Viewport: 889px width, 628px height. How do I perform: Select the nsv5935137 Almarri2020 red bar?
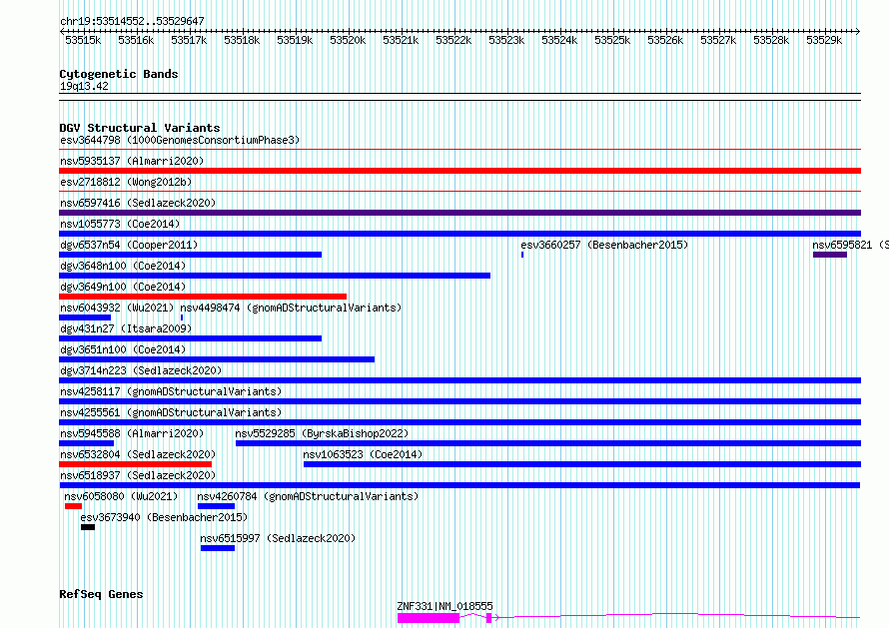[x=459, y=171]
